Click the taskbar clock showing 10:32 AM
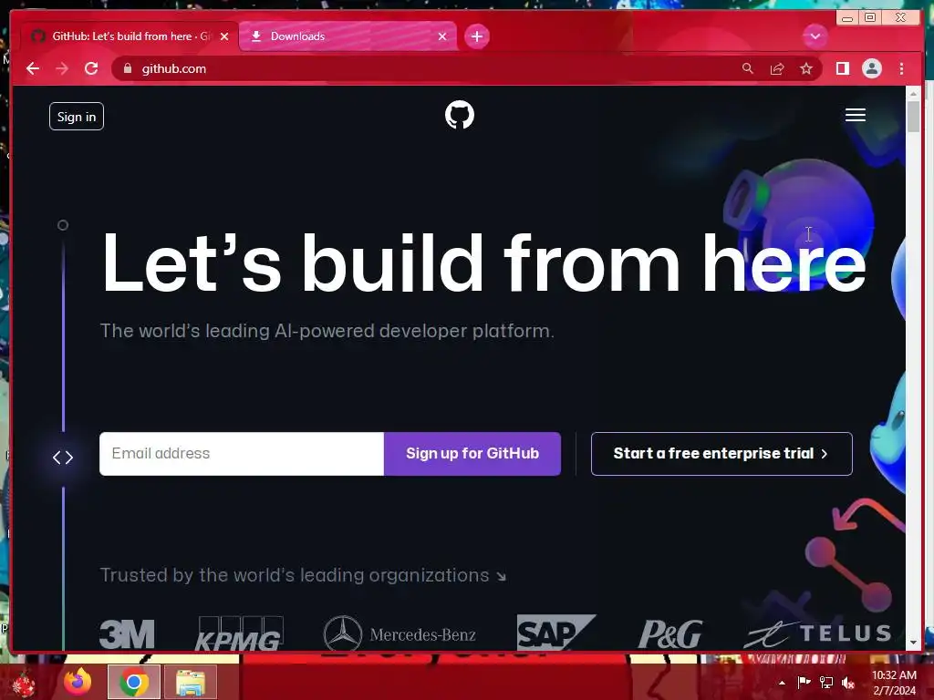The height and width of the screenshot is (700, 934). pyautogui.click(x=894, y=683)
